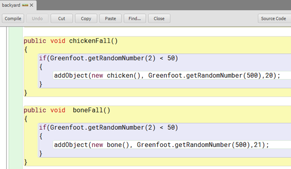Click closing brace of boneFall method
This screenshot has height=169, width=291.
click(x=26, y=162)
